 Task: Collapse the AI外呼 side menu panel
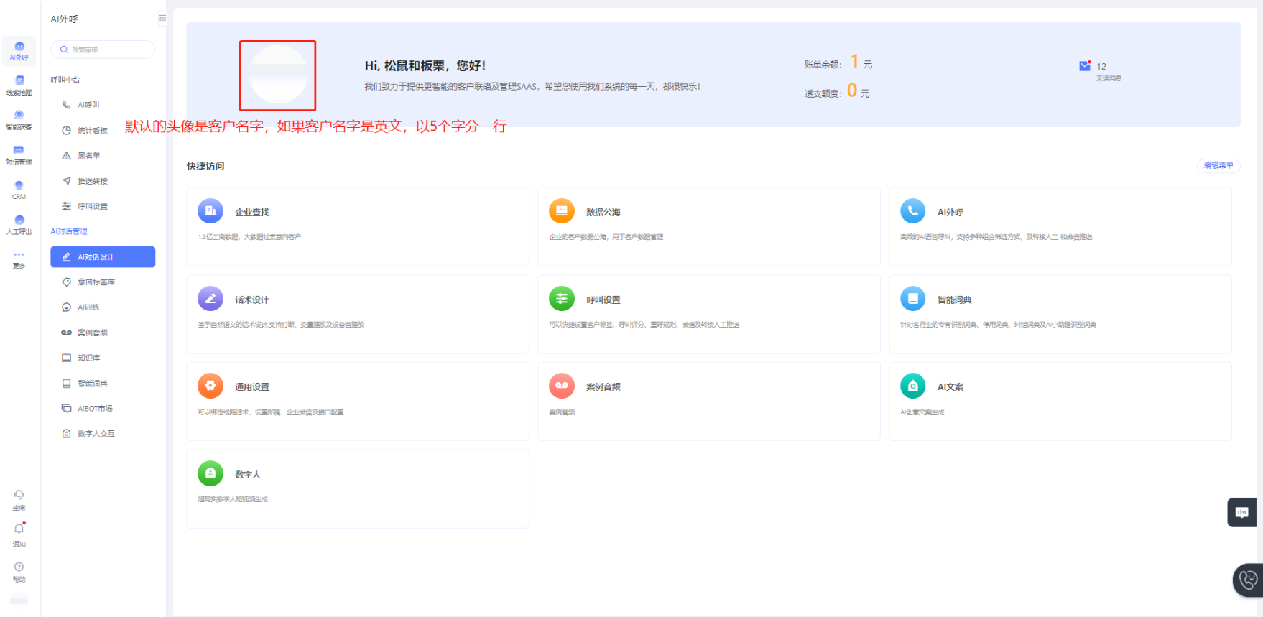pyautogui.click(x=162, y=19)
